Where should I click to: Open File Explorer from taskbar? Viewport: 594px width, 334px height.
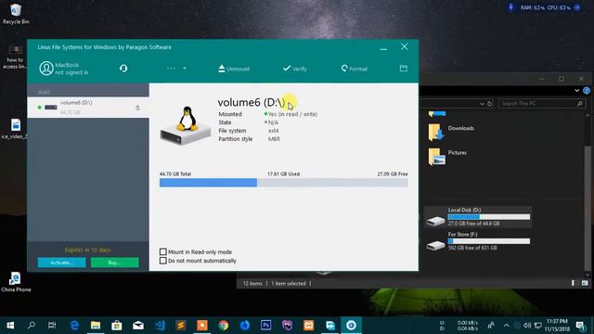(96, 326)
